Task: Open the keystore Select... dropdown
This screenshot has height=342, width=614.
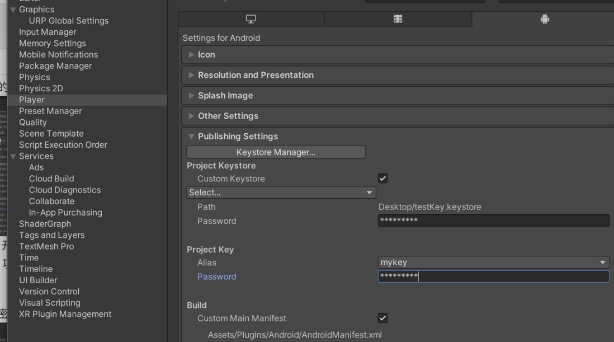Action: 280,192
